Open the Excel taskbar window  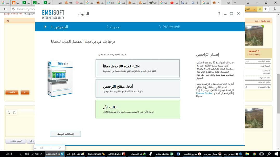[x=164, y=154]
